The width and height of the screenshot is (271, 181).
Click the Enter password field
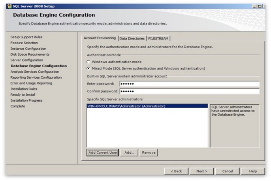click(x=190, y=84)
